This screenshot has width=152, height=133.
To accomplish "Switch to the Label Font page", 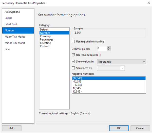I will [x=11, y=24].
